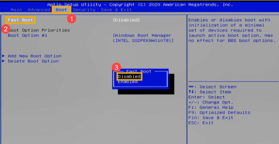Click the Enter: Select hint
This screenshot has height=144, width=279.
coord(207,97)
